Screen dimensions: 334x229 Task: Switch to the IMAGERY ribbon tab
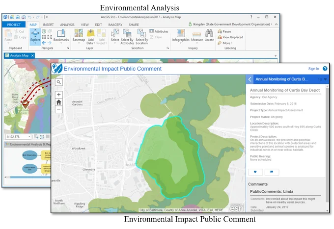pos(115,25)
